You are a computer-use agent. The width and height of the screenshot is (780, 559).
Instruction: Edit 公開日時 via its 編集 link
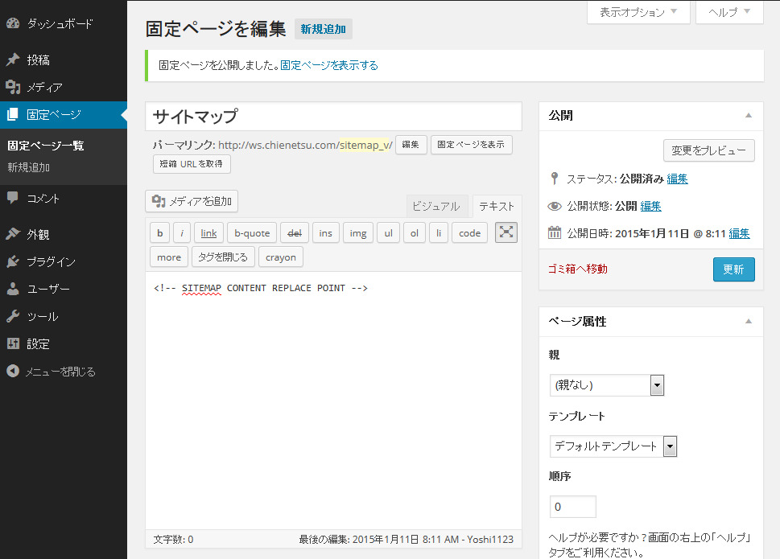click(739, 233)
